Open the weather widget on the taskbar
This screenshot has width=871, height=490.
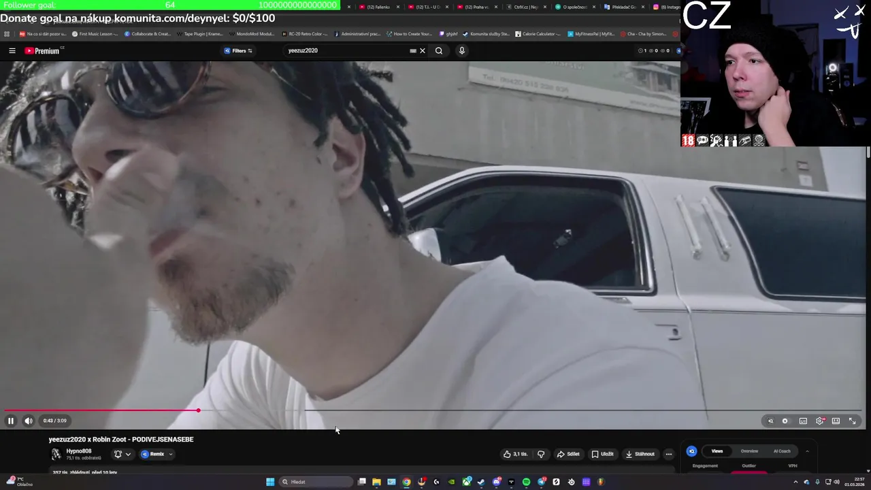(18, 482)
